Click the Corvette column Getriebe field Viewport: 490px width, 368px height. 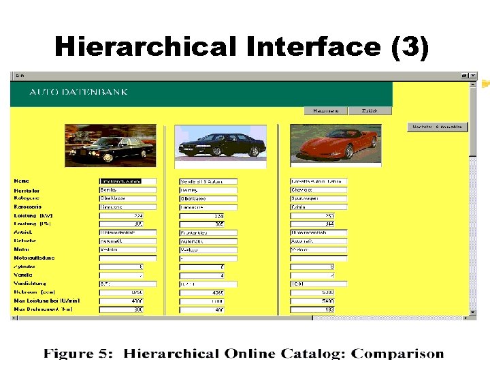318,241
